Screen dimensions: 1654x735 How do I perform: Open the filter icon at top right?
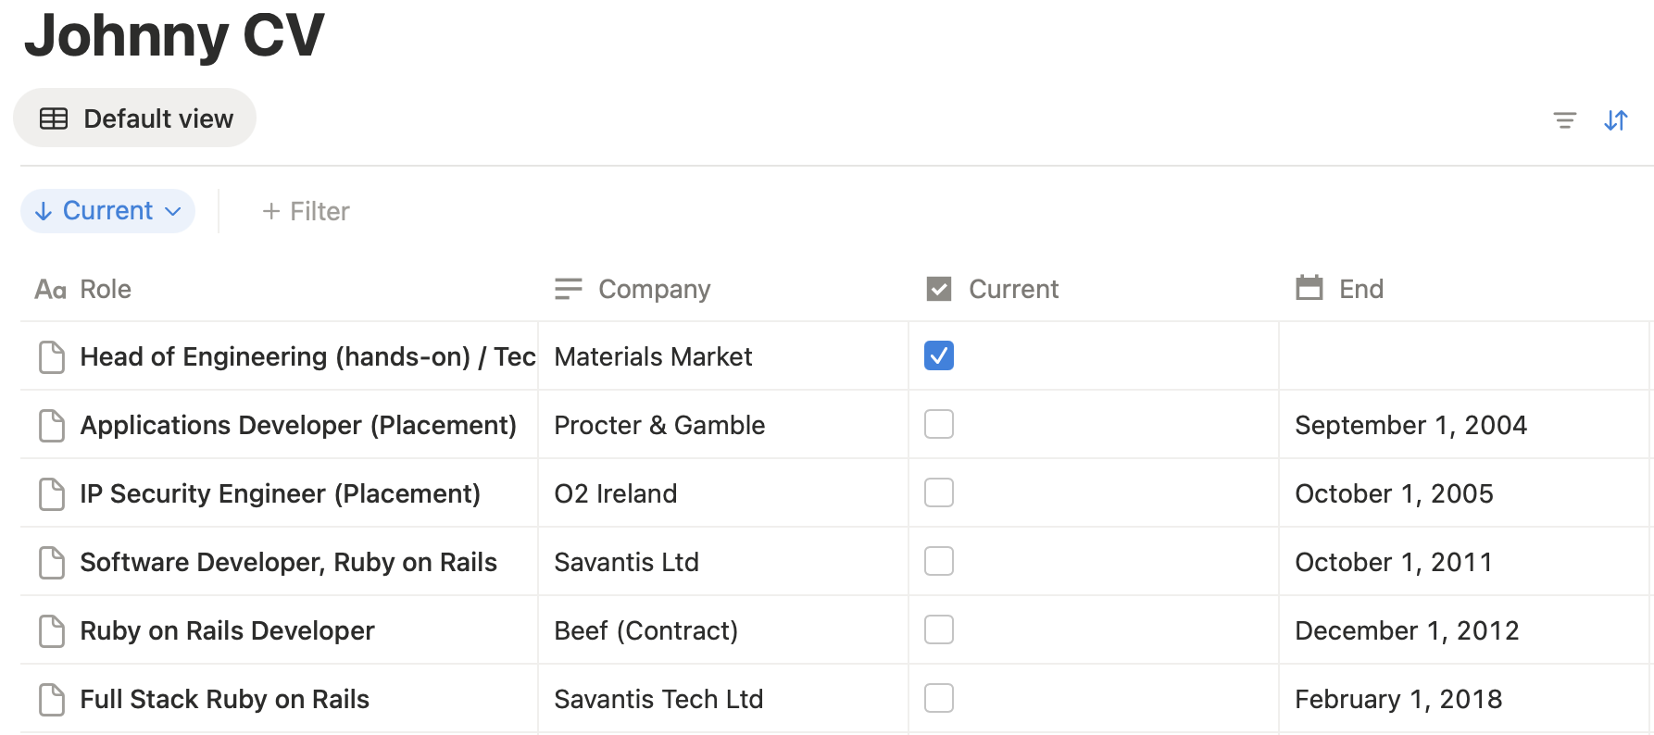click(x=1564, y=119)
